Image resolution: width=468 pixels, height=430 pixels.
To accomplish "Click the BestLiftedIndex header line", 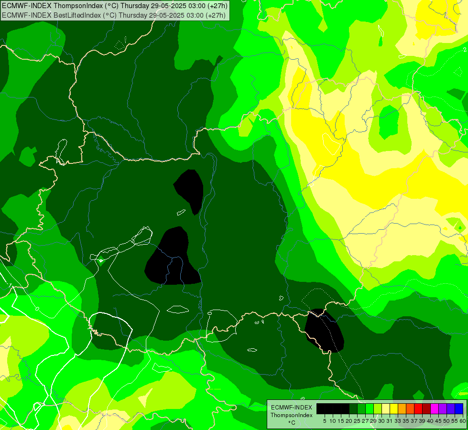I will click(x=114, y=15).
